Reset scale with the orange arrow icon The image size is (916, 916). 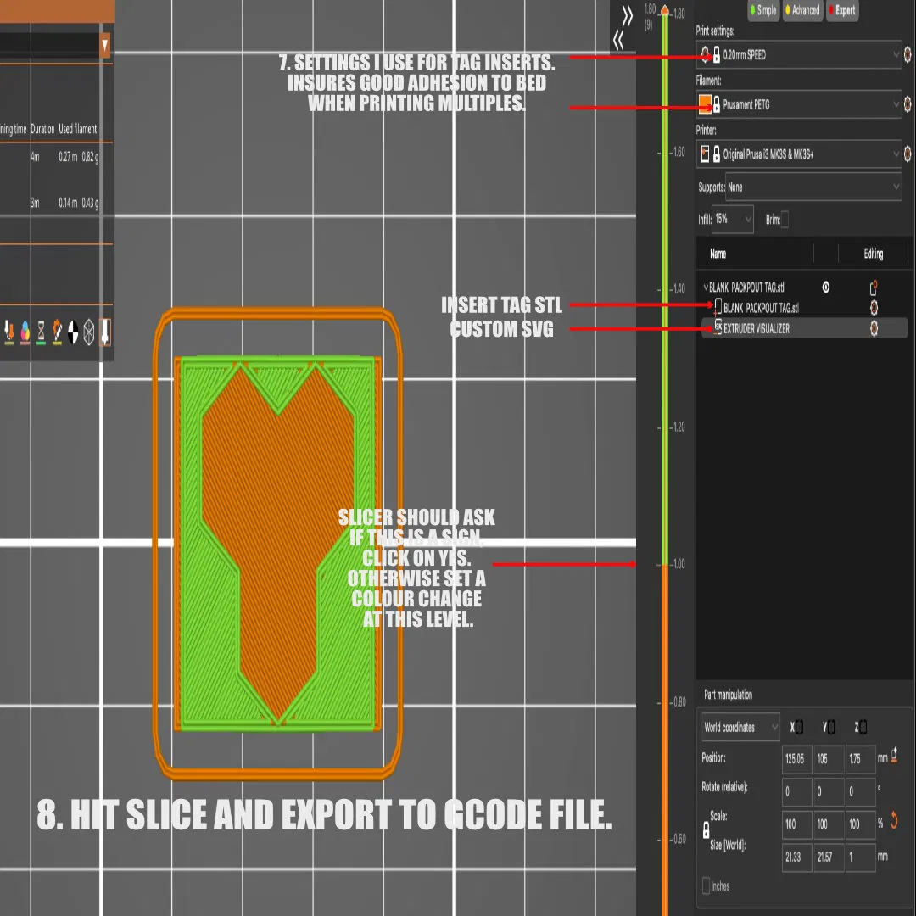894,821
